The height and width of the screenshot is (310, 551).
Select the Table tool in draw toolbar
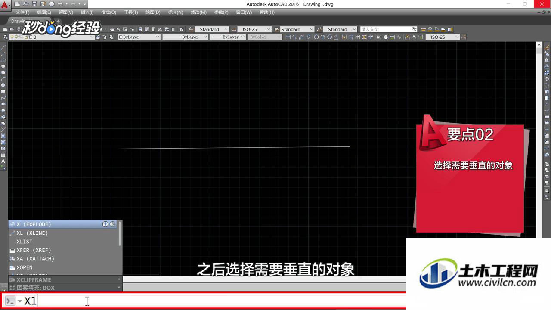[x=3, y=155]
